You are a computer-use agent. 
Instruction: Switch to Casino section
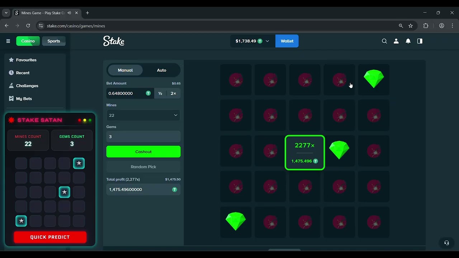(28, 41)
